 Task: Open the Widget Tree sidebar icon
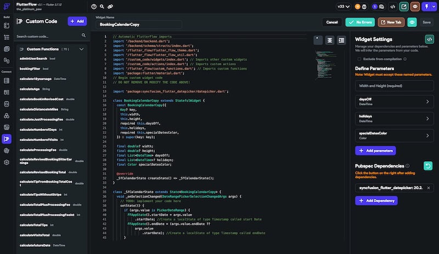click(x=7, y=37)
